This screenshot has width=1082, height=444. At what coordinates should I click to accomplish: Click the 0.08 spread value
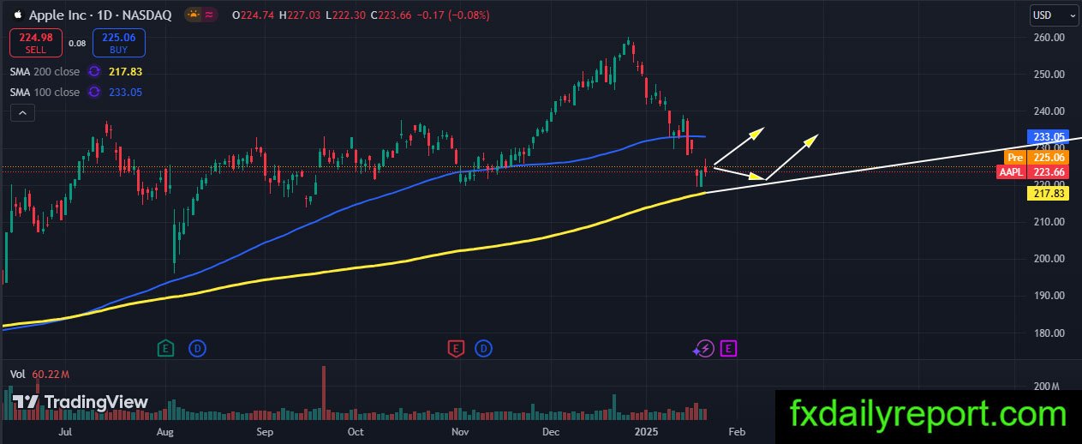[x=77, y=43]
